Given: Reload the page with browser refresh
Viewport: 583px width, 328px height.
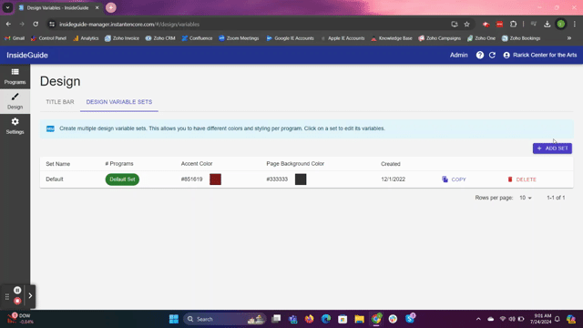Looking at the screenshot, I should [36, 25].
